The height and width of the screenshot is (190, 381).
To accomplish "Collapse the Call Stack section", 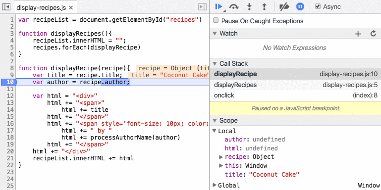I will 215,63.
